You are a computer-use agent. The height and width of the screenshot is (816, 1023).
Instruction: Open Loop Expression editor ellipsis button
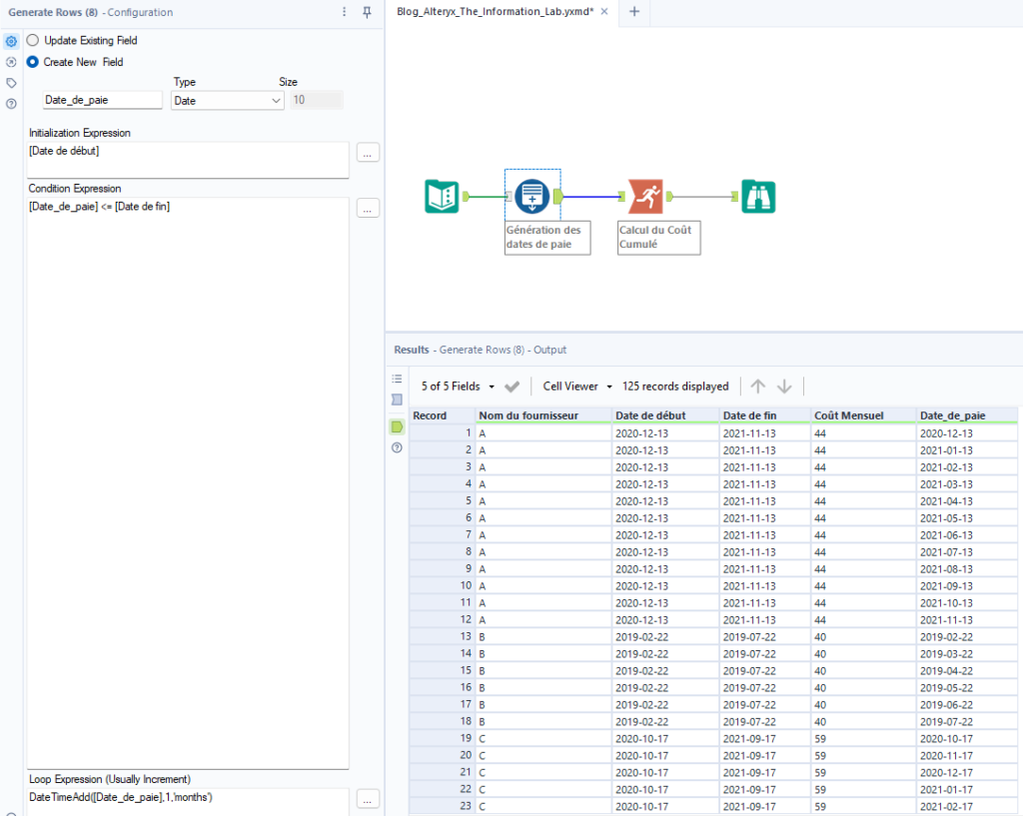pos(368,799)
